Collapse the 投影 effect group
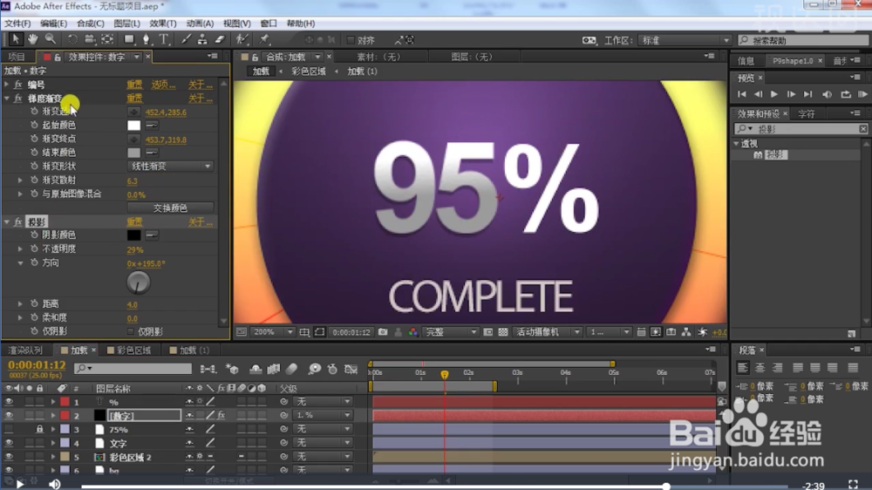This screenshot has width=872, height=490. tap(7, 222)
